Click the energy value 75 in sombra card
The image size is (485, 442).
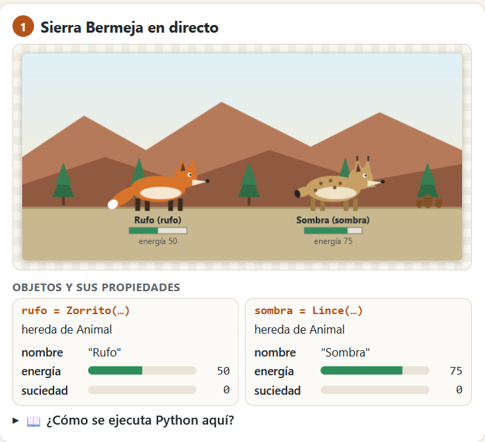pyautogui.click(x=456, y=370)
